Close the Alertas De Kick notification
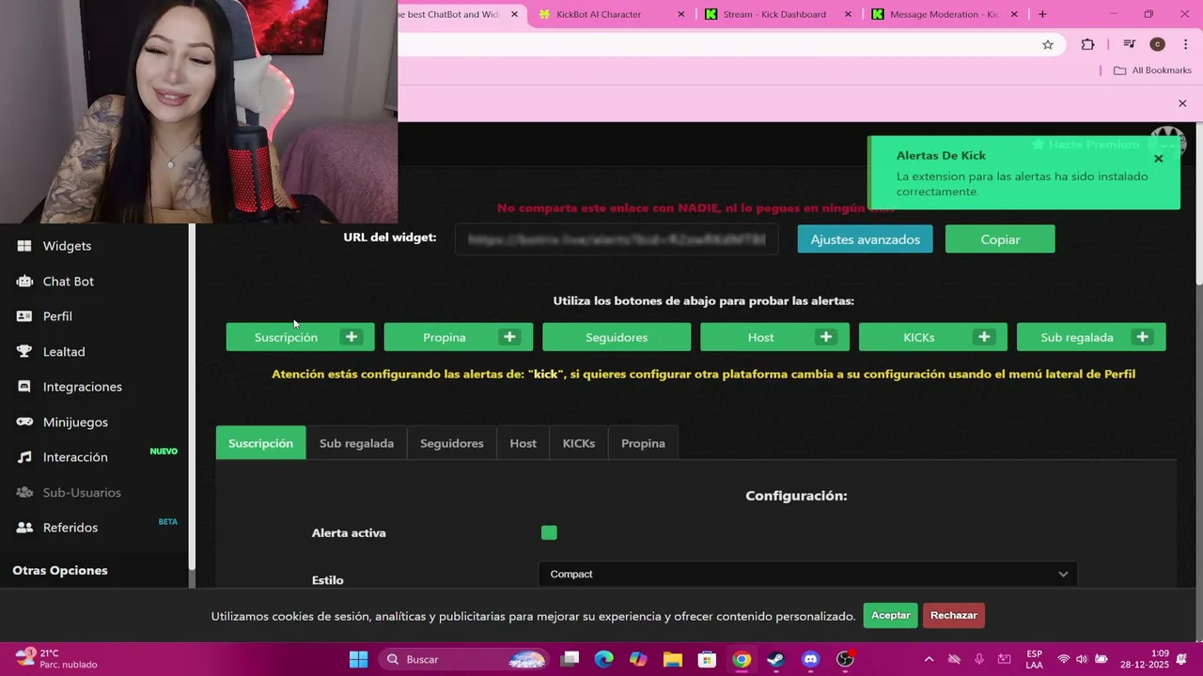The height and width of the screenshot is (676, 1203). (x=1159, y=159)
